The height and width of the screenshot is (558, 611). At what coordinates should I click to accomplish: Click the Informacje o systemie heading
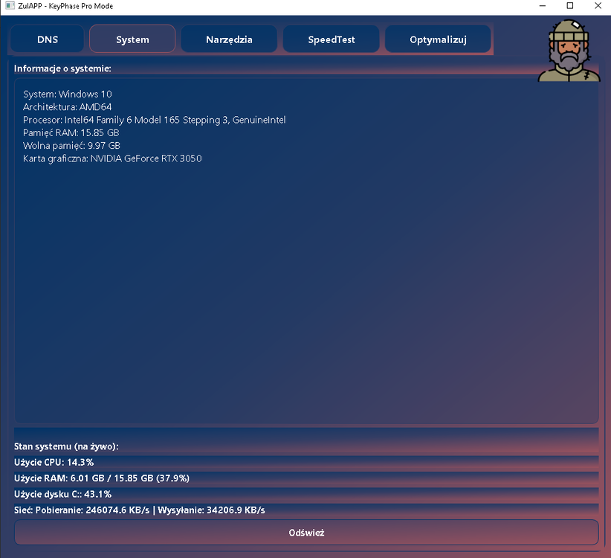point(62,68)
